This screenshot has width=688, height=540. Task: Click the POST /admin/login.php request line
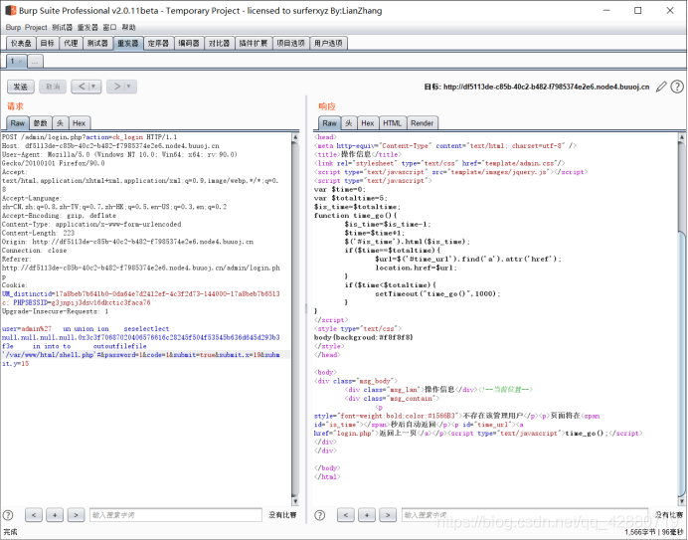coord(89,137)
